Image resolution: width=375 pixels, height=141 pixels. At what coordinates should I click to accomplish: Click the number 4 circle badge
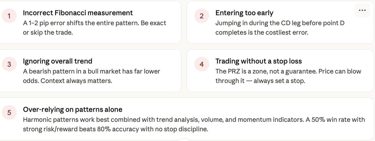[202, 64]
